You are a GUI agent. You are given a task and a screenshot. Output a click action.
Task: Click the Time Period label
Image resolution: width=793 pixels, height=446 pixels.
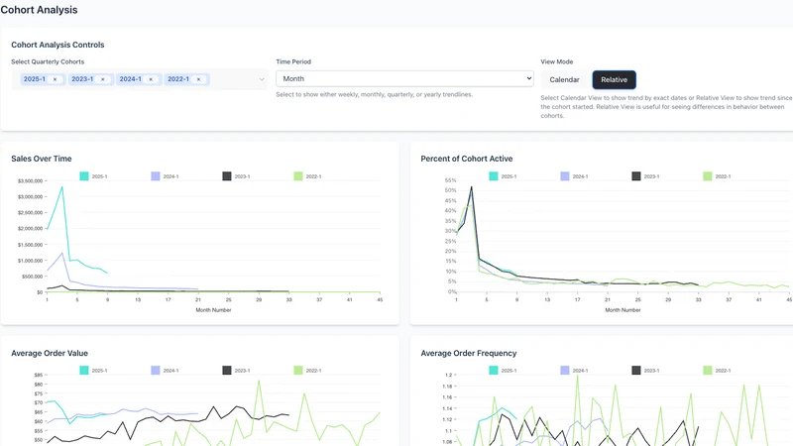[293, 61]
